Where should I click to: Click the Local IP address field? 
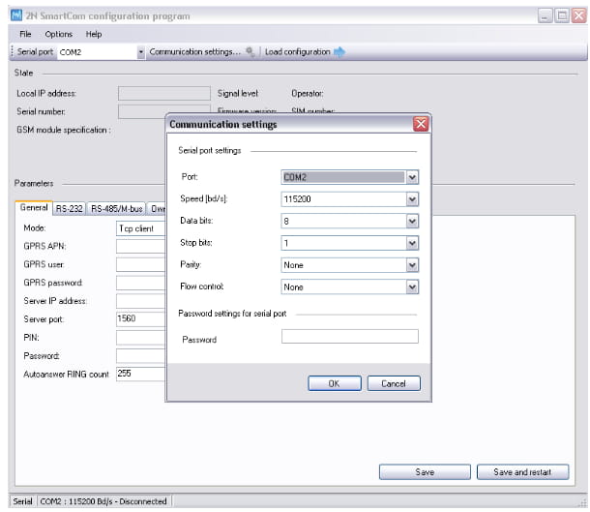pyautogui.click(x=164, y=93)
